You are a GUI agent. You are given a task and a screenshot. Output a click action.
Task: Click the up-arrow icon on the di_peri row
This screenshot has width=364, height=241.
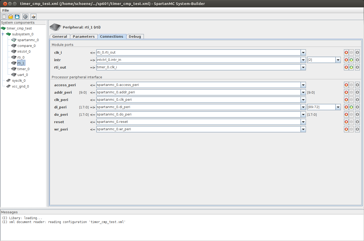pyautogui.click(x=357, y=107)
